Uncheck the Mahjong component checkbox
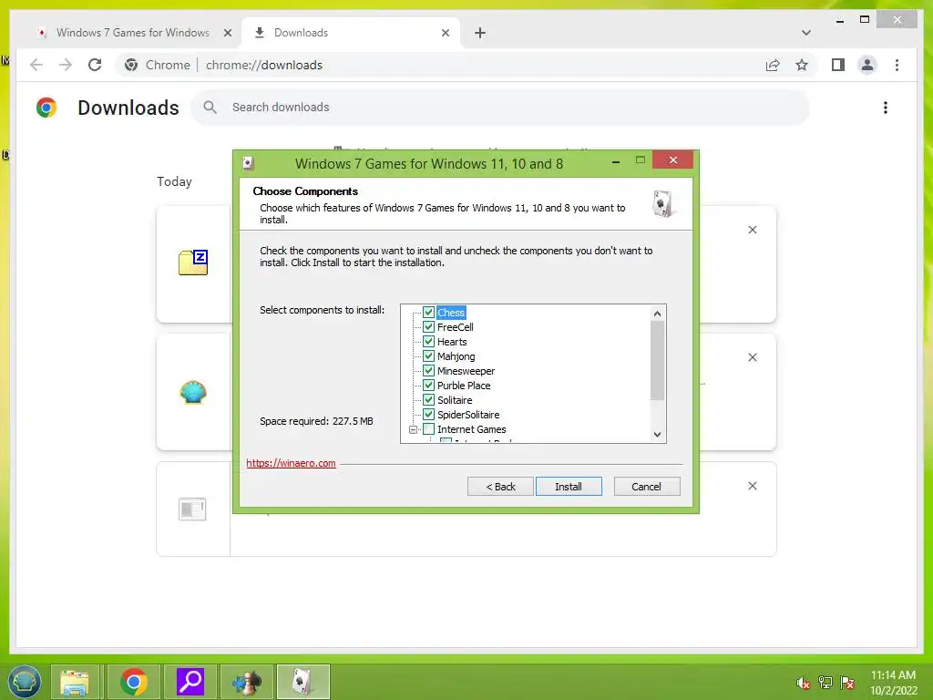The width and height of the screenshot is (933, 700). coord(428,356)
